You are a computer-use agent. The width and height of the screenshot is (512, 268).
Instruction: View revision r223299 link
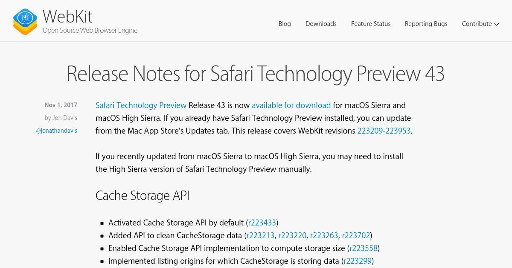[358, 261]
